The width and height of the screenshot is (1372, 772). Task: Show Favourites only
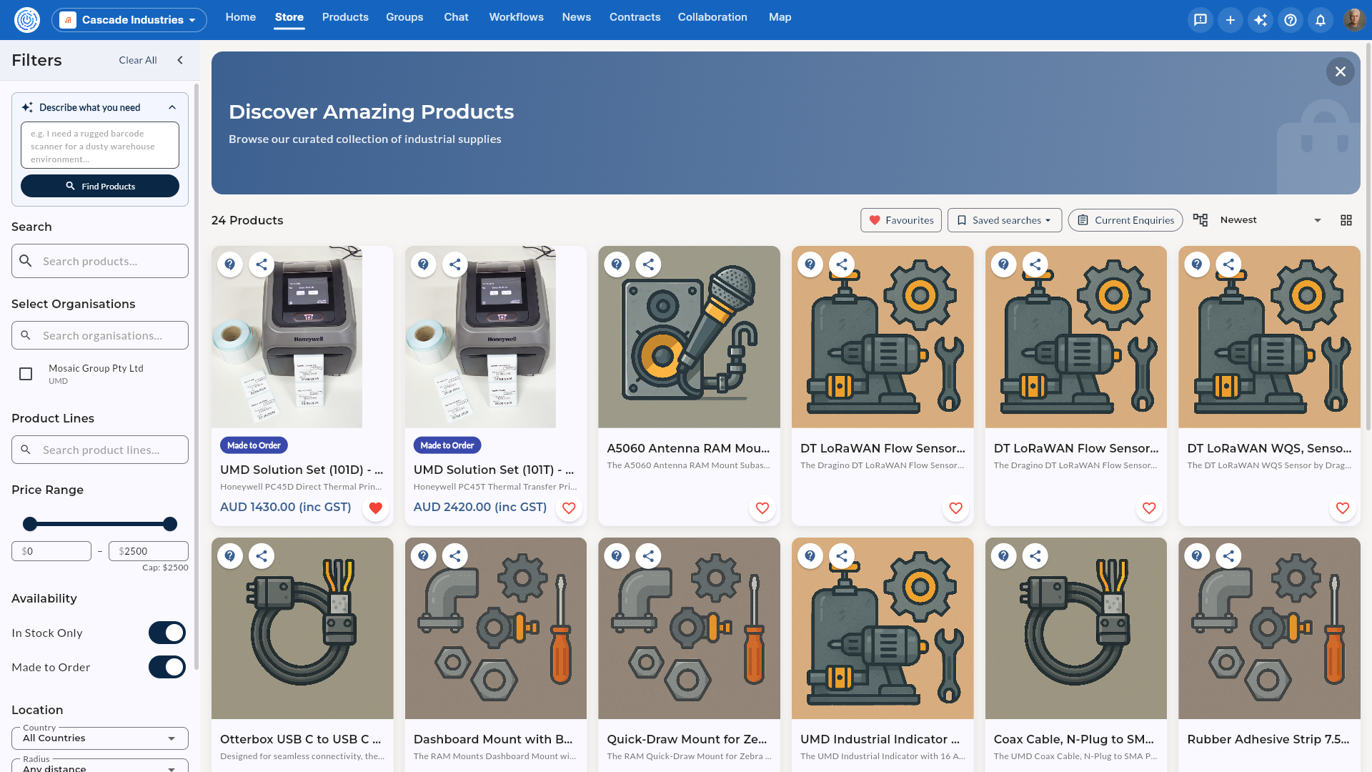(x=901, y=220)
